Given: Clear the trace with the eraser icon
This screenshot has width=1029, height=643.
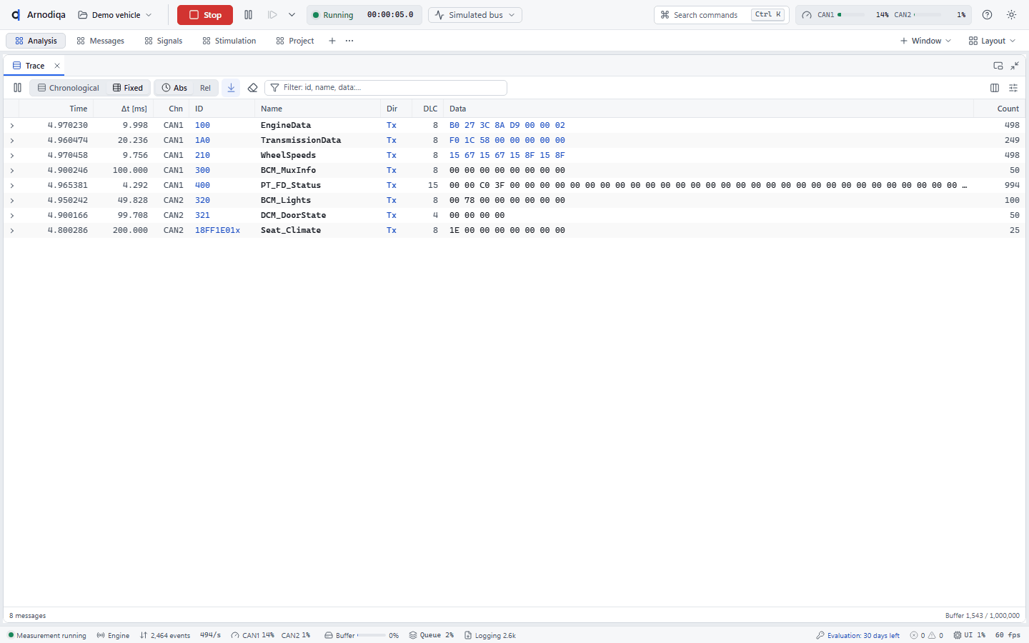Looking at the screenshot, I should pyautogui.click(x=252, y=88).
